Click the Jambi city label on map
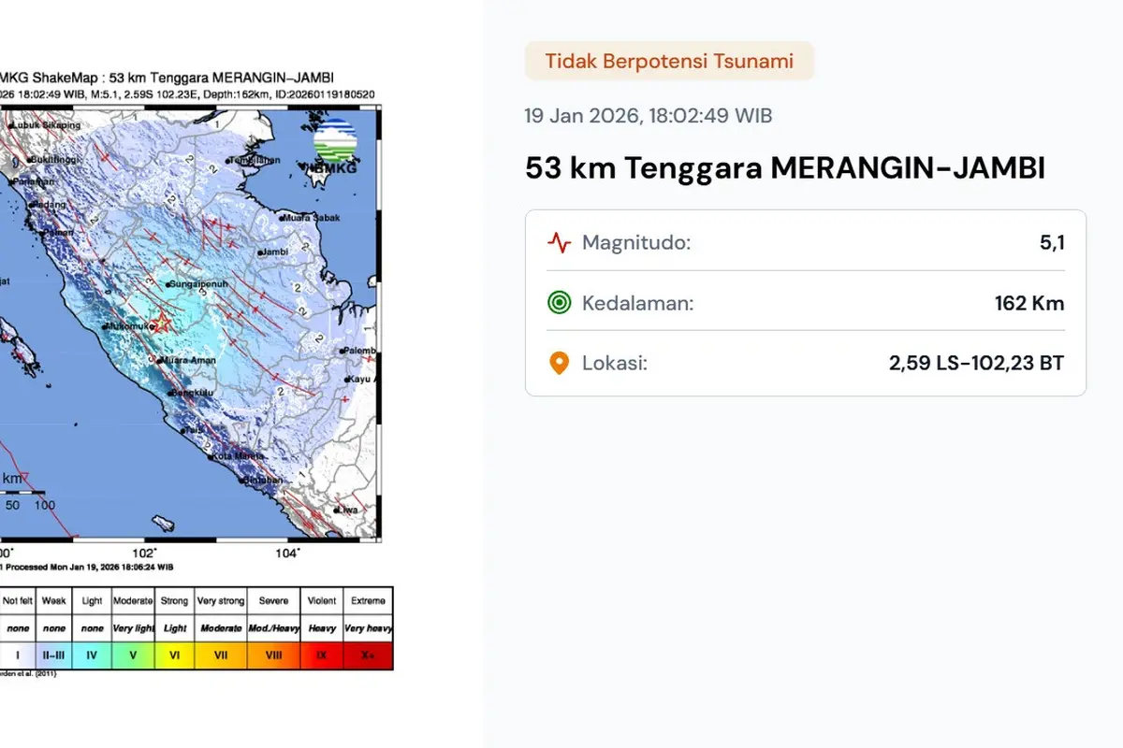1123x748 pixels. click(x=273, y=252)
